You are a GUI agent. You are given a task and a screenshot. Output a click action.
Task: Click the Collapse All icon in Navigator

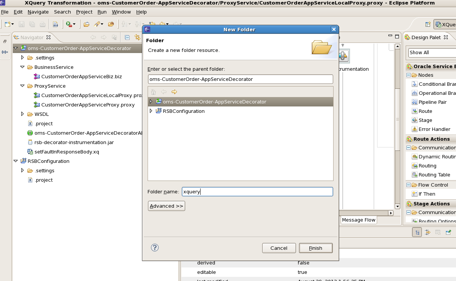point(127,37)
